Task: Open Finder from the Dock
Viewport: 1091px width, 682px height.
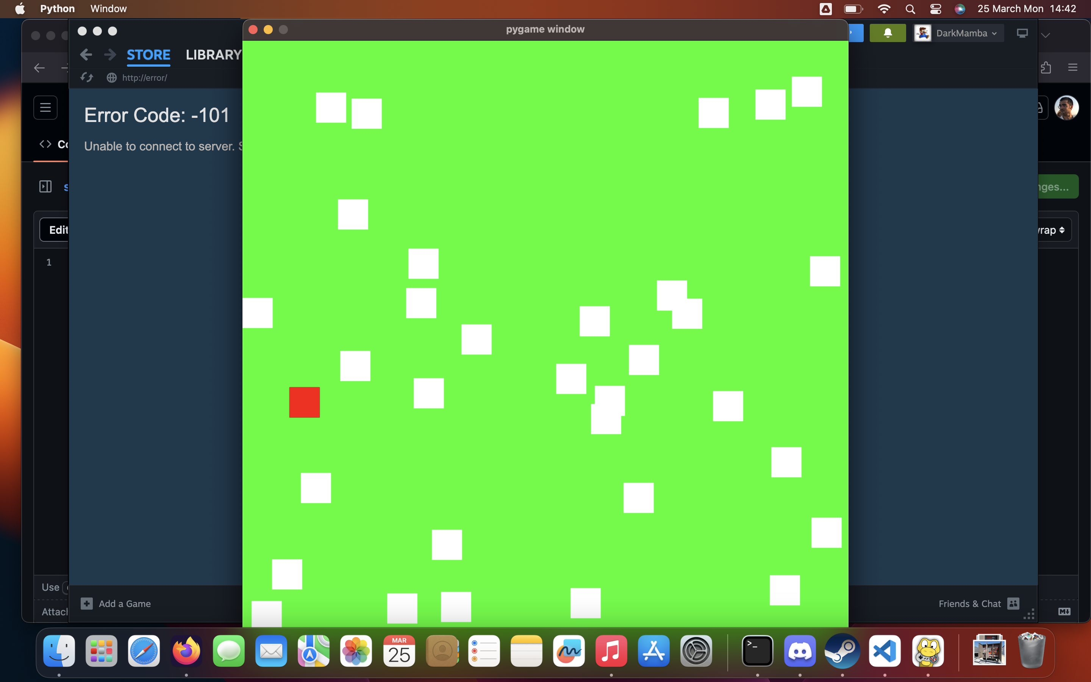Action: click(59, 651)
